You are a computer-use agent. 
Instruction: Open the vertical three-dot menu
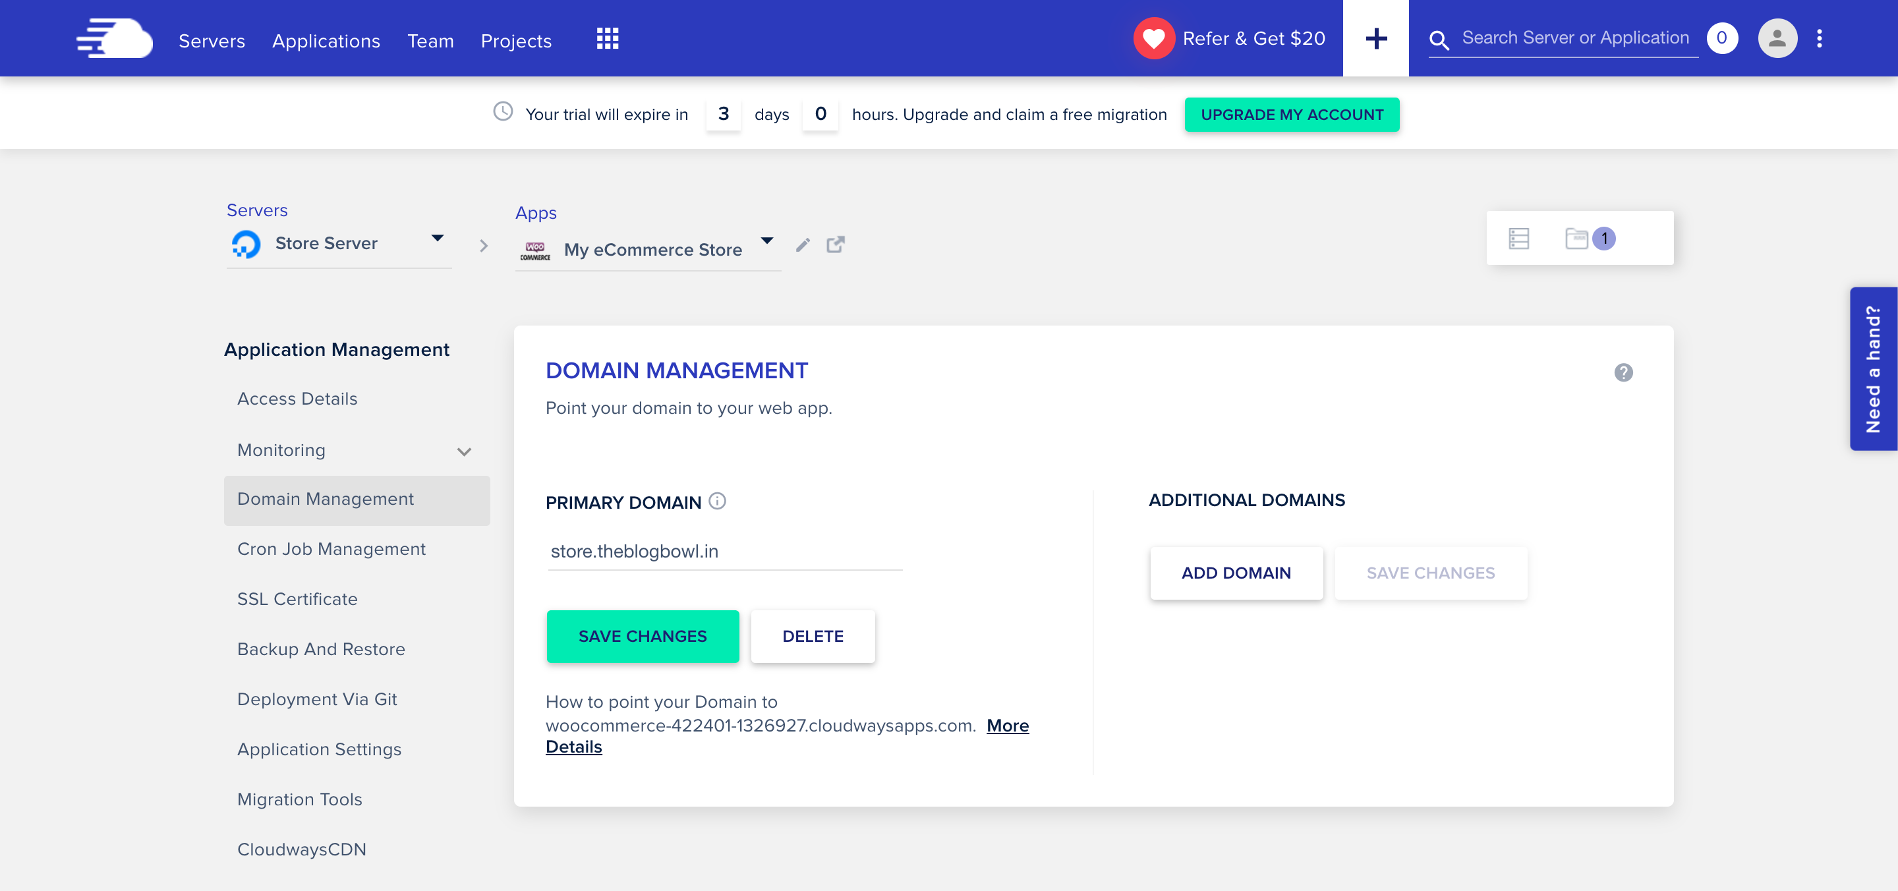(x=1819, y=38)
